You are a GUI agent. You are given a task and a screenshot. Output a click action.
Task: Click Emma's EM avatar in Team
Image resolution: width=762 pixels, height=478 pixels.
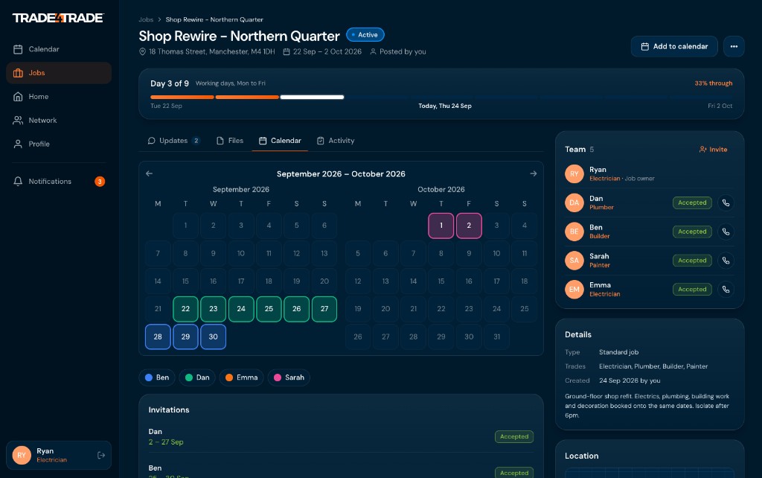pyautogui.click(x=574, y=290)
